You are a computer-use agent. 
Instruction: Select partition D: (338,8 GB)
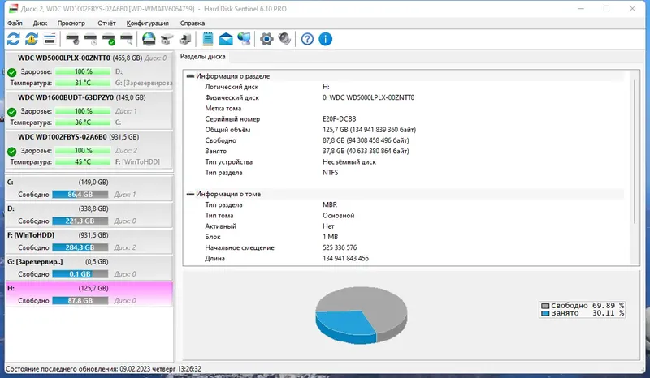pyautogui.click(x=89, y=215)
